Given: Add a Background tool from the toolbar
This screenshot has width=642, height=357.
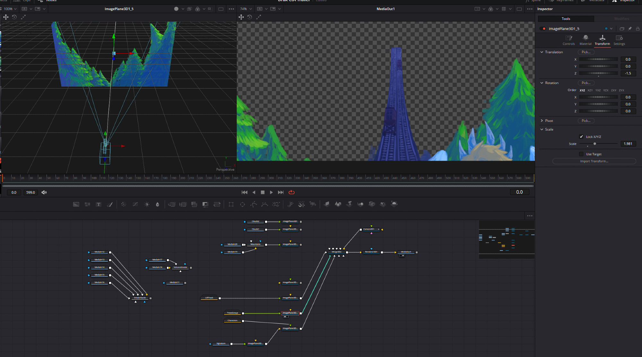Looking at the screenshot, I should click(x=76, y=204).
